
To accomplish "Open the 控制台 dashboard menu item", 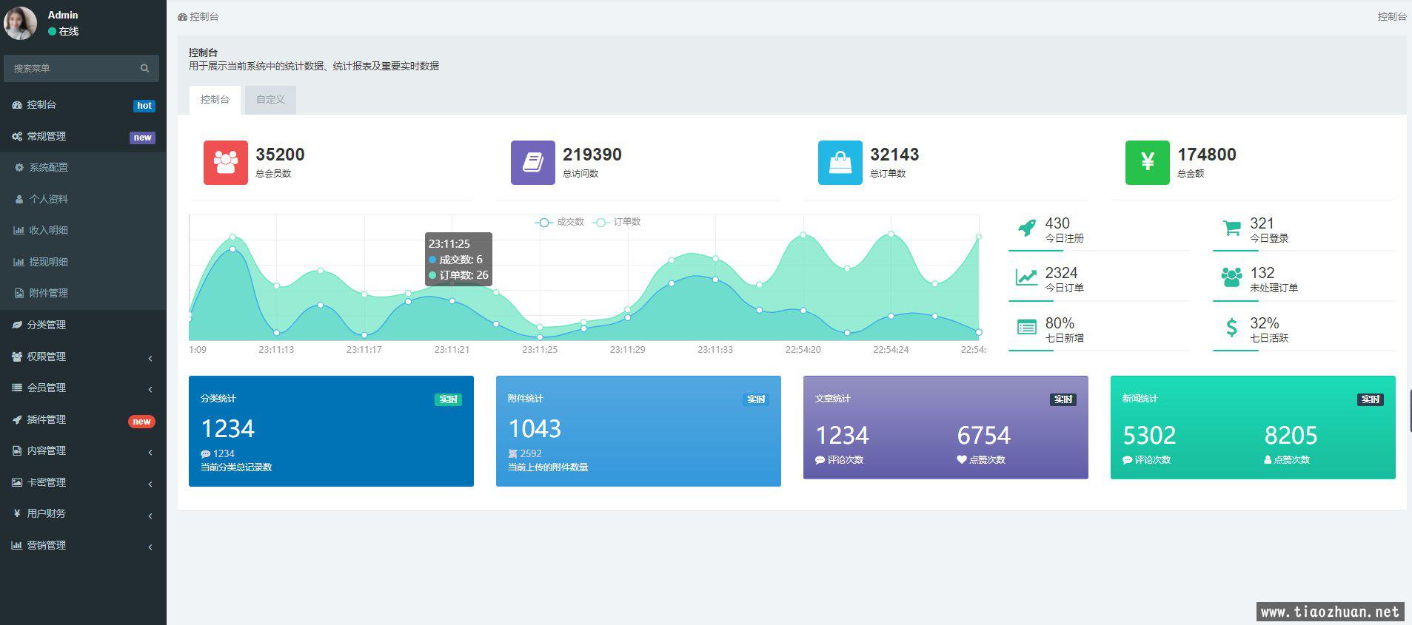I will (x=83, y=105).
